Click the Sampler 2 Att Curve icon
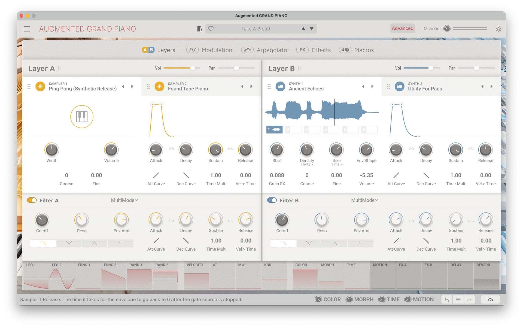The image size is (523, 328). coord(156,175)
